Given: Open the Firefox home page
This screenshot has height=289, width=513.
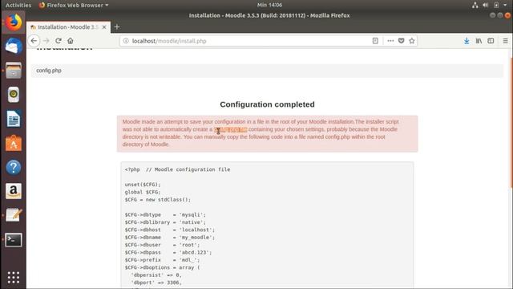Looking at the screenshot, I should pos(71,41).
